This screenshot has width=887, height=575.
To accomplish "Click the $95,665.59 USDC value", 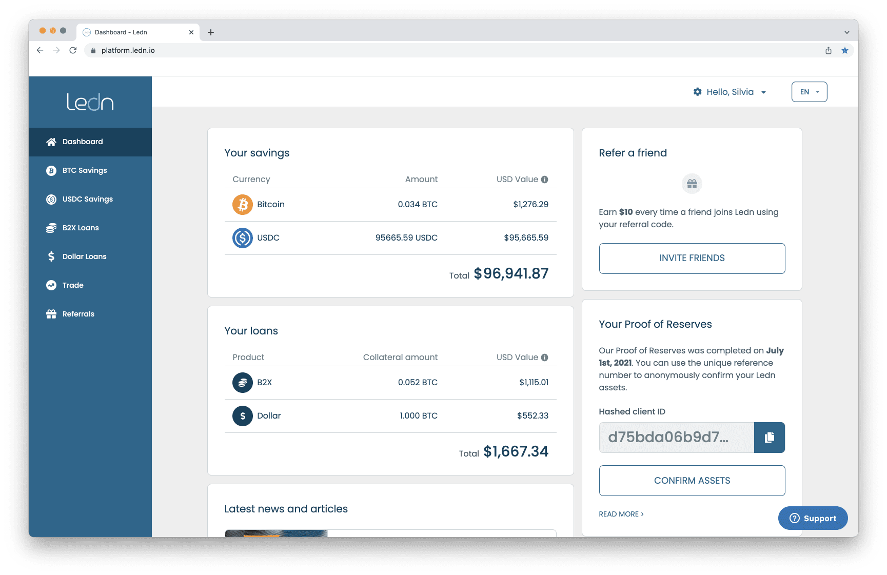I will point(526,238).
